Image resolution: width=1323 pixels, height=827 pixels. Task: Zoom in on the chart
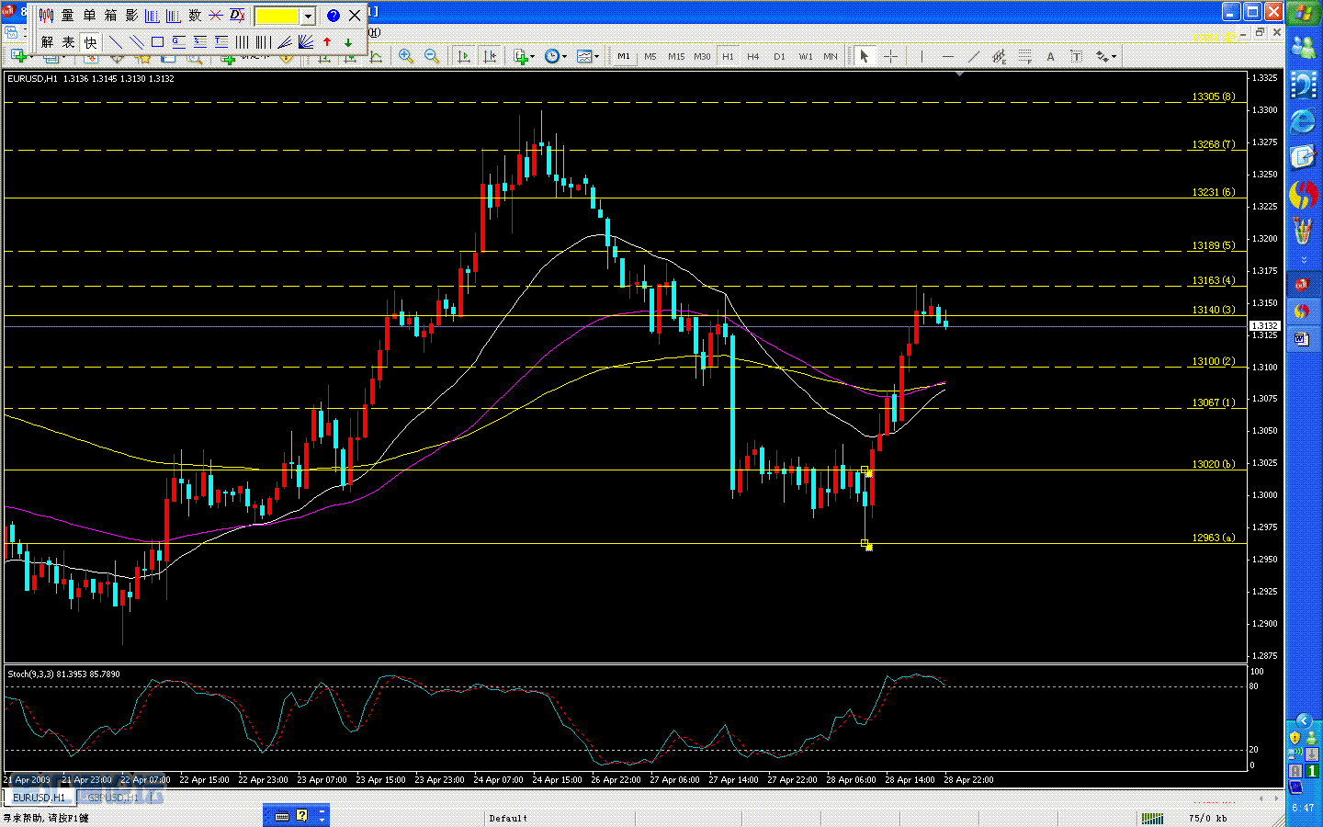tap(405, 56)
